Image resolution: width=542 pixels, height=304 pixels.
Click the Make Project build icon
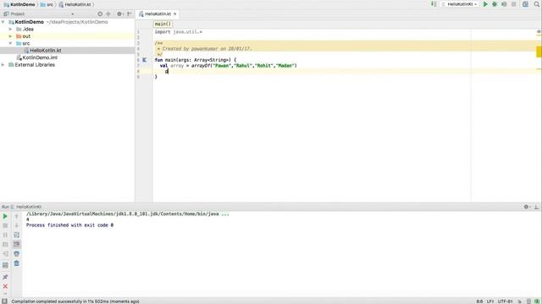[x=434, y=4]
